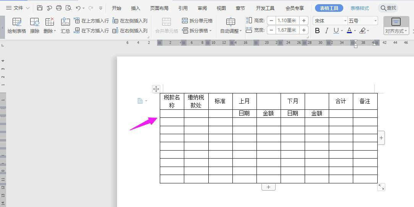Click the print icon
This screenshot has width=414, height=207.
tap(59, 8)
